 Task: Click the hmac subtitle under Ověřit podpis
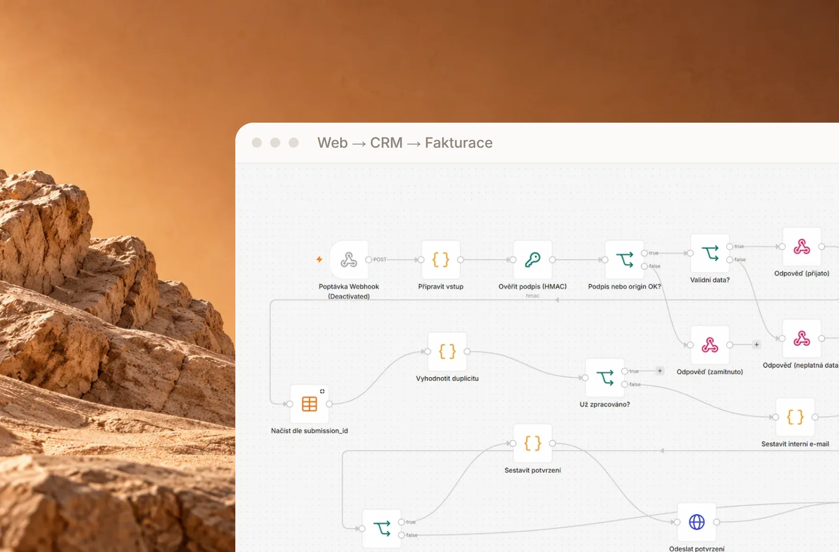pyautogui.click(x=533, y=296)
